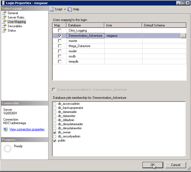
Task: Enable the db_datareader role checkbox
Action: (55, 112)
